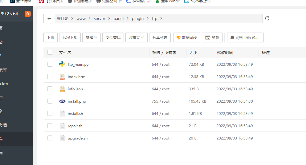The image size is (306, 165).
Task: Click the orange notification badge in the sidebar
Action: click(x=27, y=14)
